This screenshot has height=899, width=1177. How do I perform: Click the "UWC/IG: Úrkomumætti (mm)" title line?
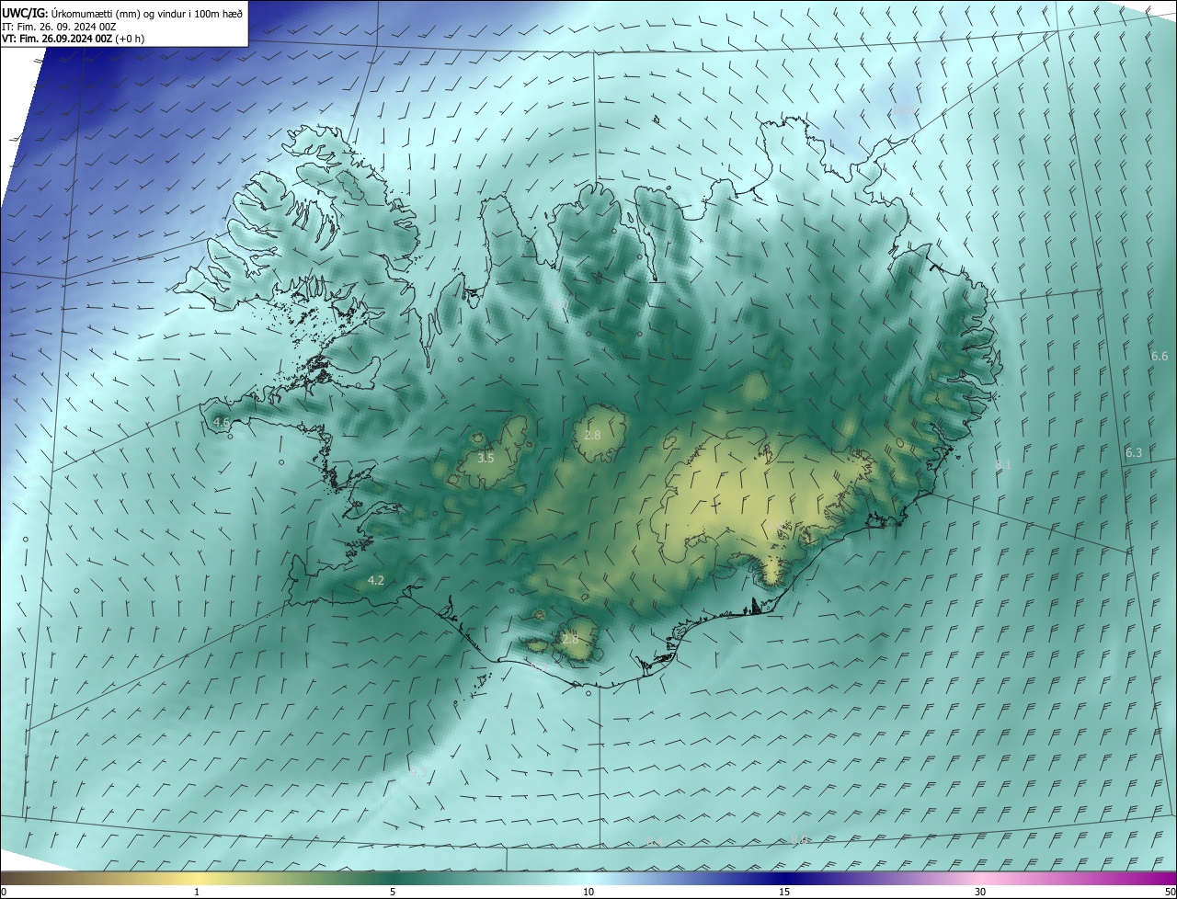click(123, 12)
